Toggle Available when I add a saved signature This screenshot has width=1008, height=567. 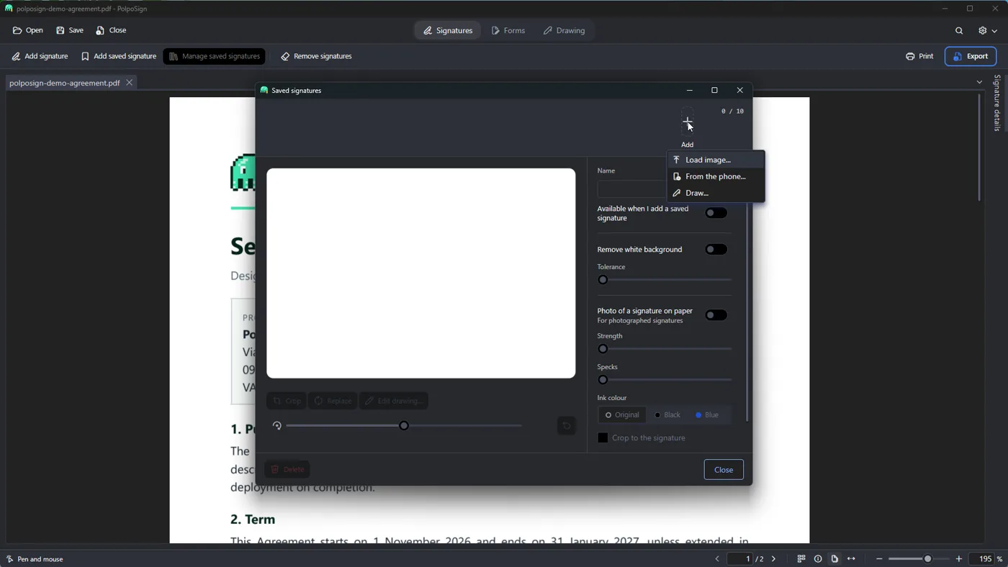(x=716, y=213)
